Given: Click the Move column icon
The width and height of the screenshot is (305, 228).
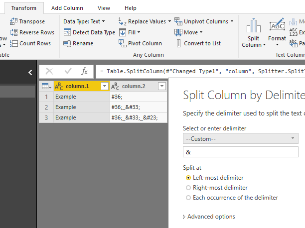Looking at the screenshot, I should [178, 32].
